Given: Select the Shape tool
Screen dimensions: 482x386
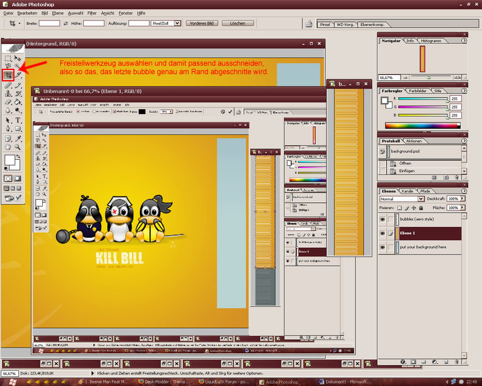Looking at the screenshot, I should [18, 128].
